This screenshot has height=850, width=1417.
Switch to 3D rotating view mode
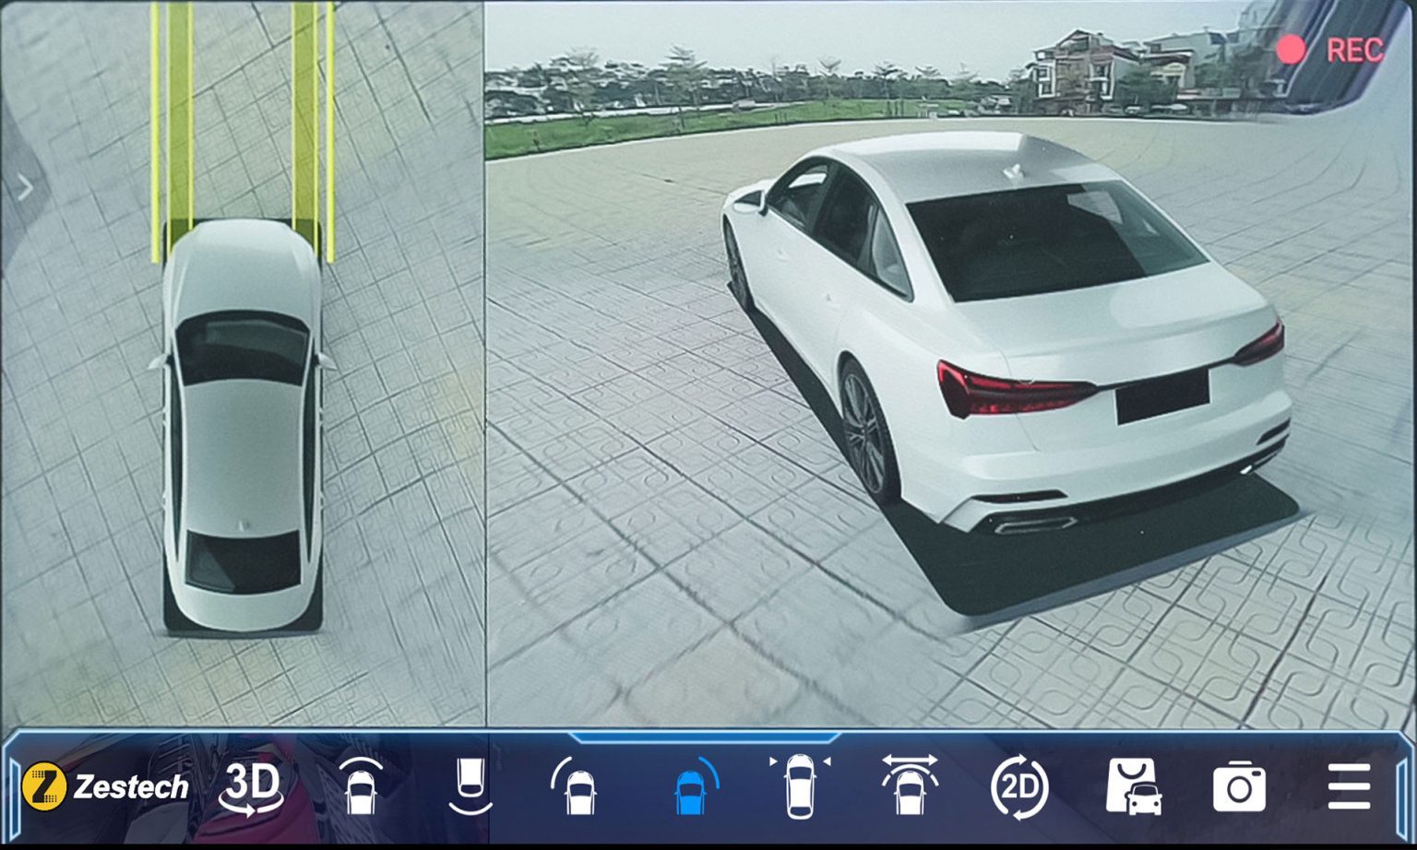pos(252,787)
